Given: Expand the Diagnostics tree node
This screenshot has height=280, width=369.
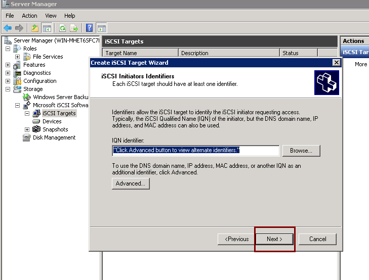Looking at the screenshot, I should click(x=8, y=73).
